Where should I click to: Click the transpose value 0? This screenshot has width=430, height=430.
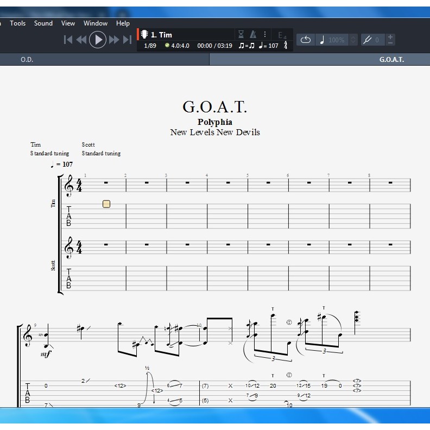(377, 40)
